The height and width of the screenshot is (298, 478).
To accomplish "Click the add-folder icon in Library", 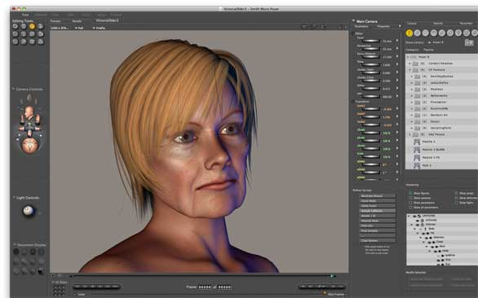I will tap(469, 42).
